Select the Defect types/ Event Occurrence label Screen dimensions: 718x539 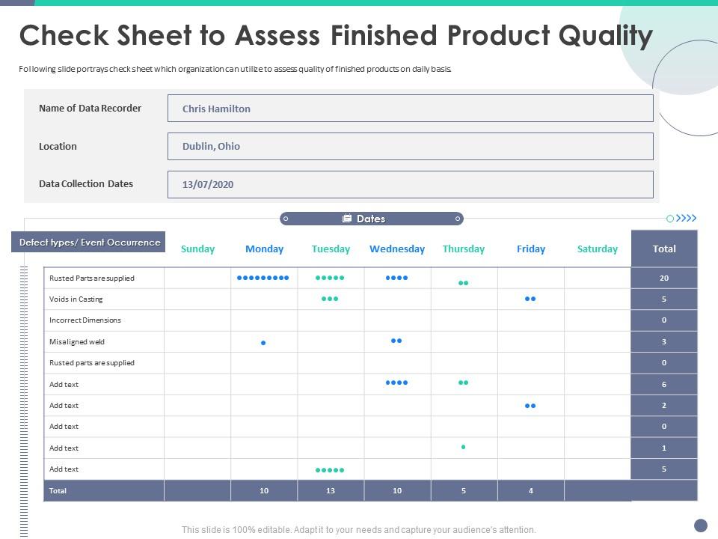pyautogui.click(x=89, y=242)
